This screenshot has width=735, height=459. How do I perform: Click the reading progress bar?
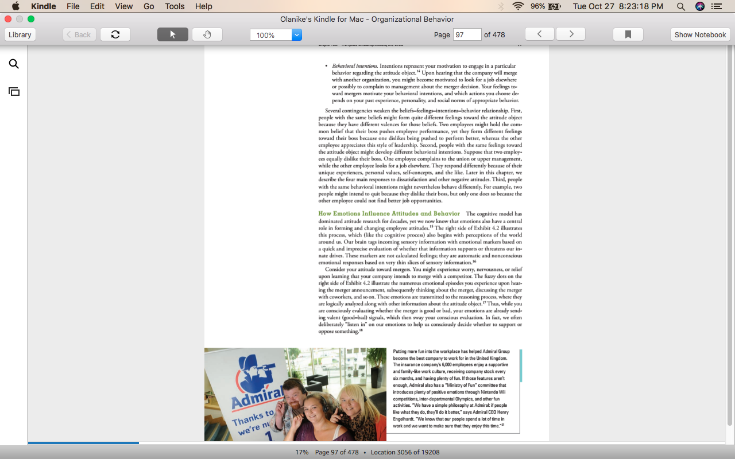click(x=377, y=443)
